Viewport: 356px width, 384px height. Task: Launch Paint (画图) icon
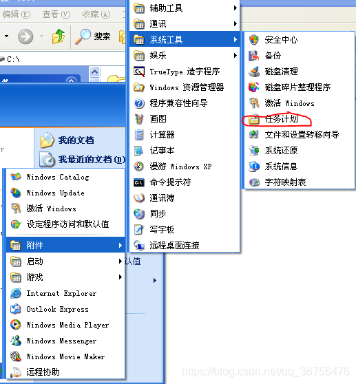(x=139, y=119)
